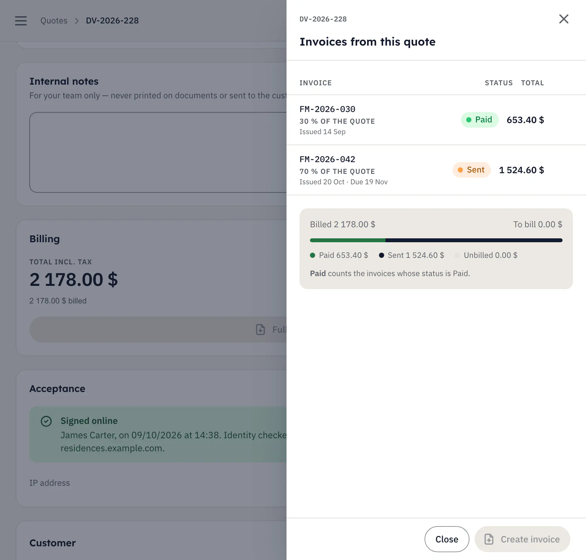Click the green paid segment of the billing bar
Image resolution: width=586 pixels, height=560 pixels.
click(348, 240)
